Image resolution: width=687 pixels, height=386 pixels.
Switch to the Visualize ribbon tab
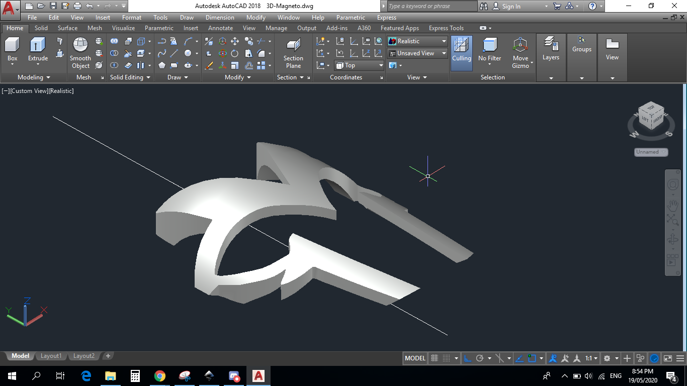pyautogui.click(x=123, y=28)
